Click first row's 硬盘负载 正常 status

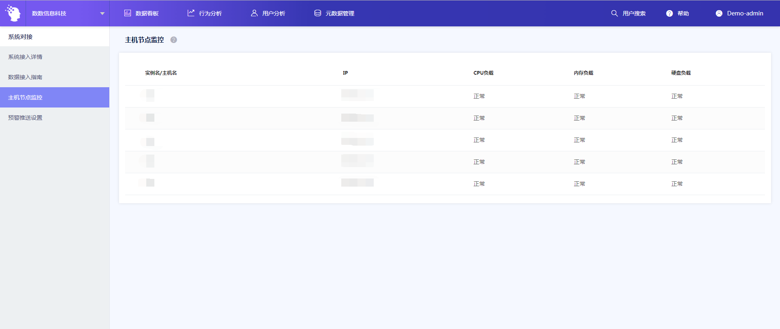pyautogui.click(x=677, y=96)
